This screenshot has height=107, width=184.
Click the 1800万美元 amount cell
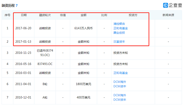tap(83, 84)
